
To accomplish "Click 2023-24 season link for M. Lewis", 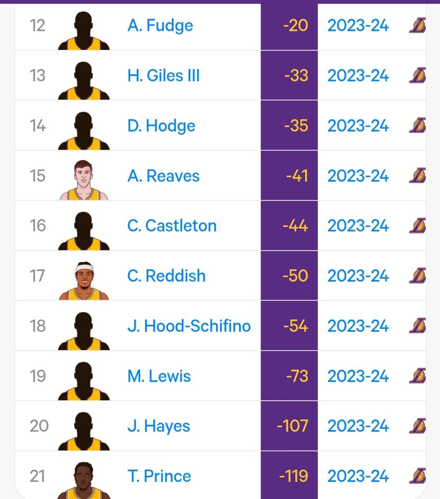I will pyautogui.click(x=358, y=376).
